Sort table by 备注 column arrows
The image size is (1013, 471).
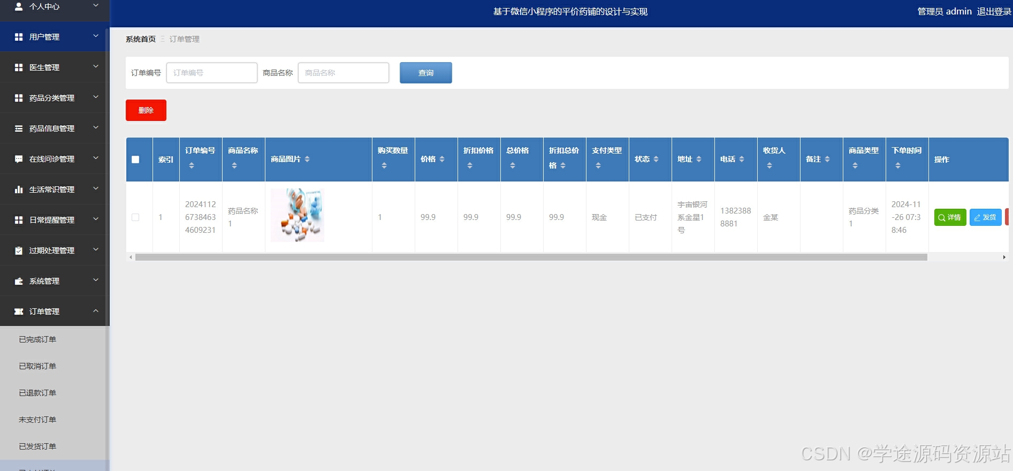[x=827, y=159]
